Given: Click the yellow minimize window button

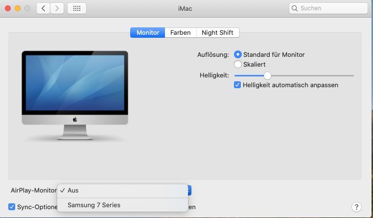Looking at the screenshot, I should pyautogui.click(x=18, y=8).
